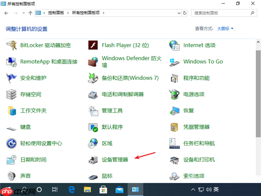The image size is (261, 196).
Task: Open the 电话和调制解调器 icon
Action: coord(93,95)
